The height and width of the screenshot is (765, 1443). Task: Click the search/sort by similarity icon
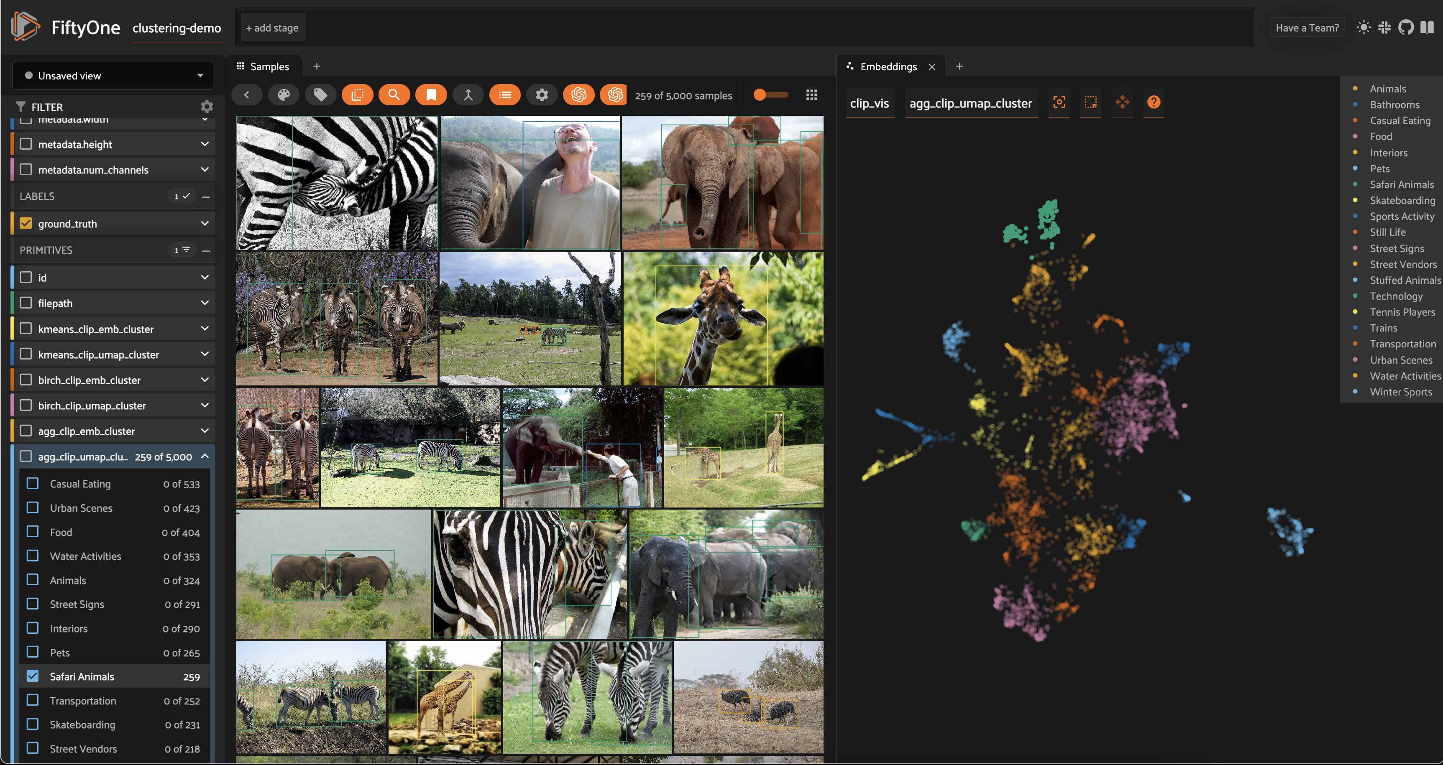(394, 95)
